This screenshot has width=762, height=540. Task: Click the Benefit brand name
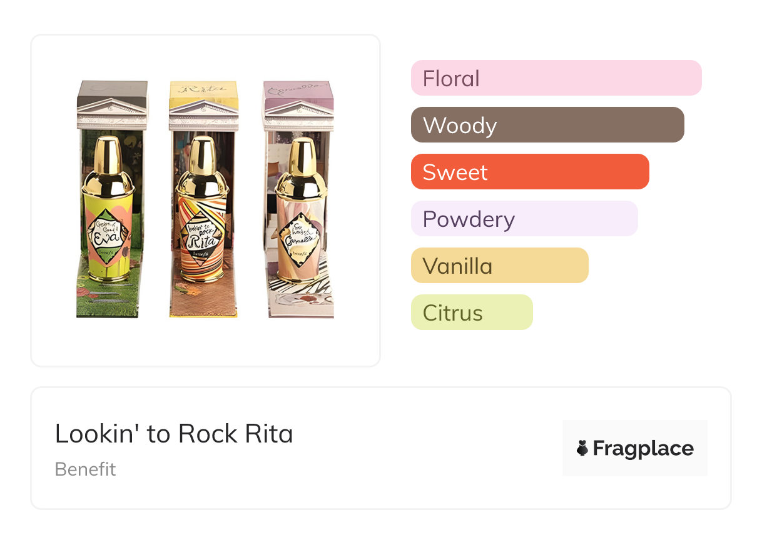pos(85,469)
